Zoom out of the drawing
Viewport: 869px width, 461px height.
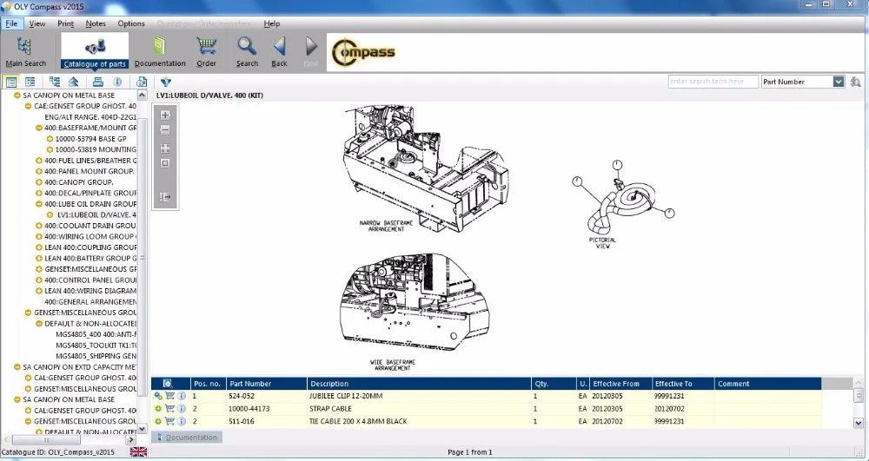[x=165, y=130]
